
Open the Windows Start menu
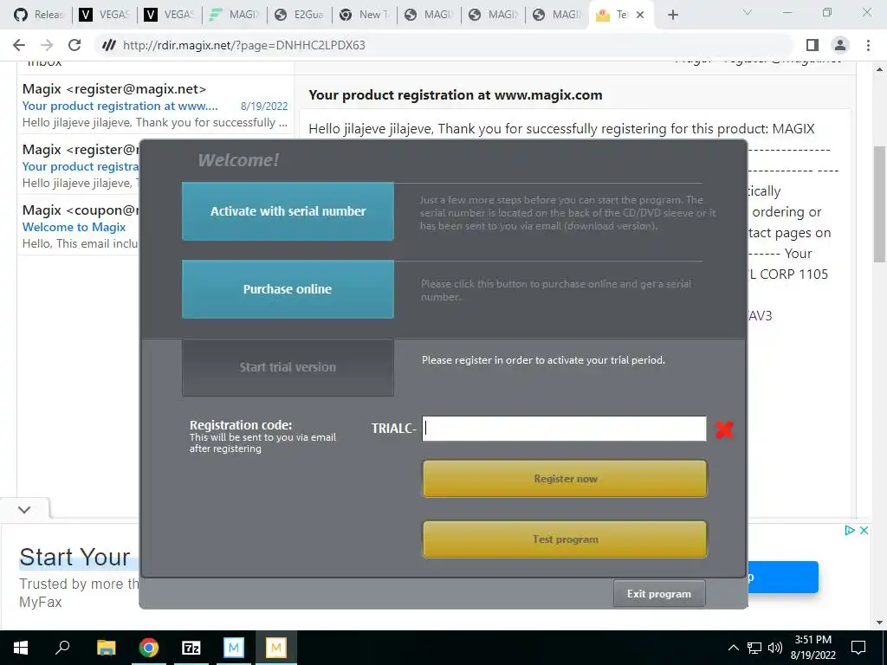tap(21, 648)
